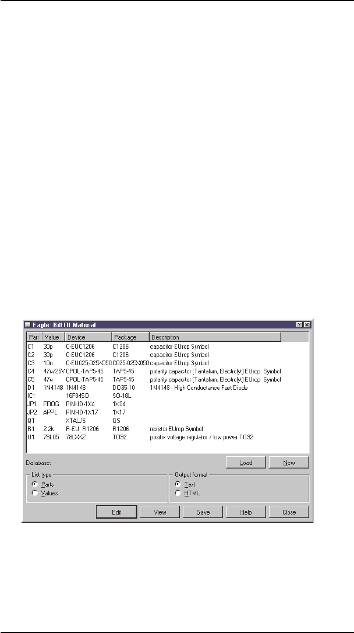Click the XTAL/S device cell
Screen dimensions: 354x633
(x=75, y=420)
